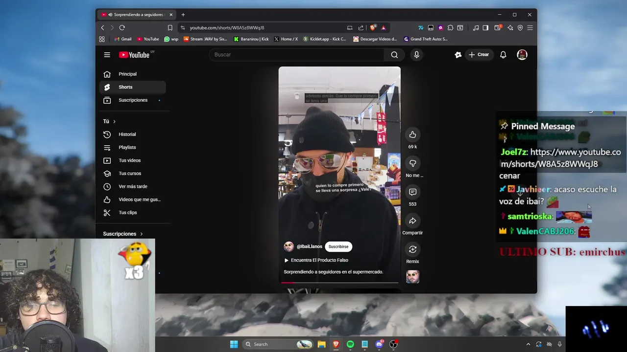Open the Windows Start menu
Image resolution: width=627 pixels, height=352 pixels.
point(234,344)
